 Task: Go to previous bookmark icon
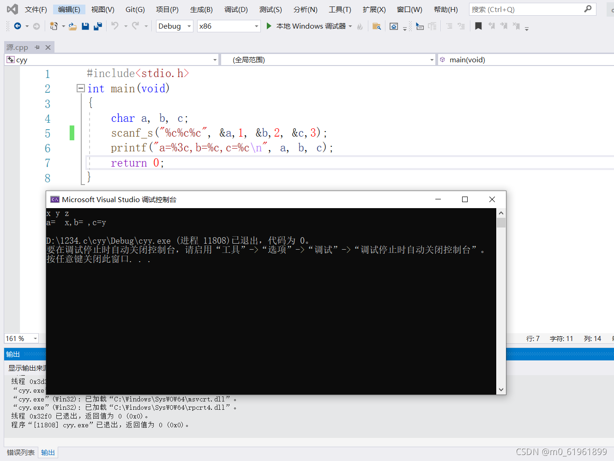tap(492, 26)
